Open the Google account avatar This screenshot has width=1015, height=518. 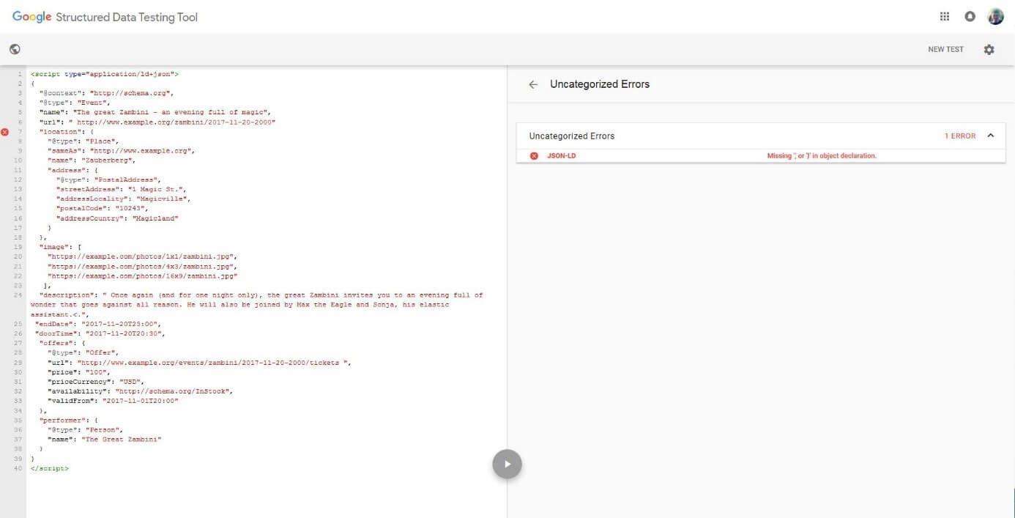point(995,16)
